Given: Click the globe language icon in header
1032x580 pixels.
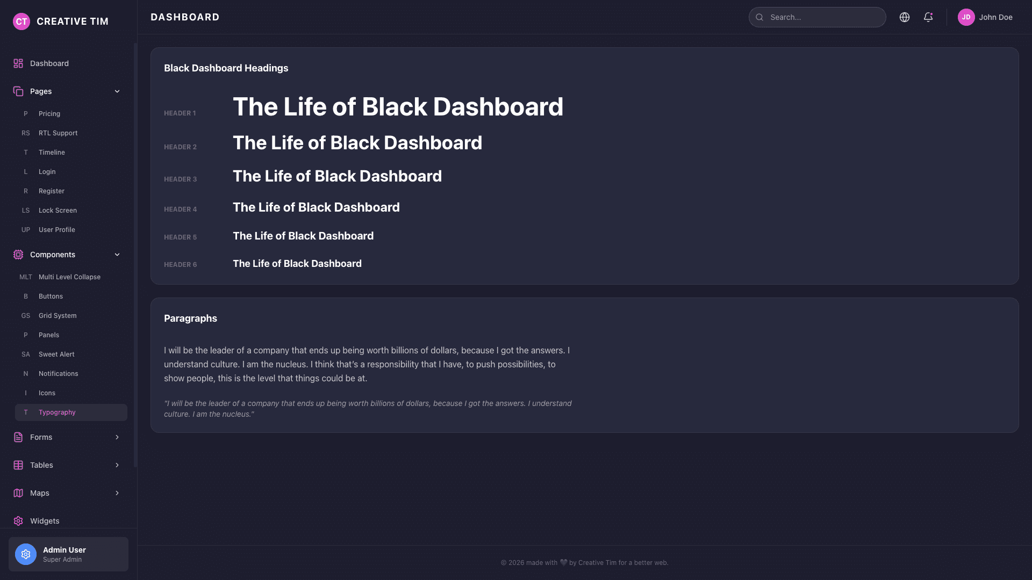Looking at the screenshot, I should point(905,17).
